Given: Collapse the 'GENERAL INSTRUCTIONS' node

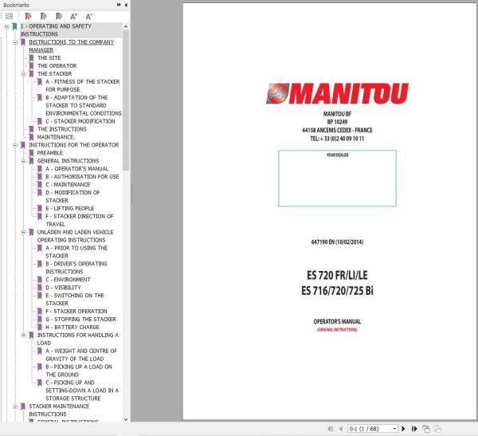Looking at the screenshot, I should pyautogui.click(x=23, y=161).
